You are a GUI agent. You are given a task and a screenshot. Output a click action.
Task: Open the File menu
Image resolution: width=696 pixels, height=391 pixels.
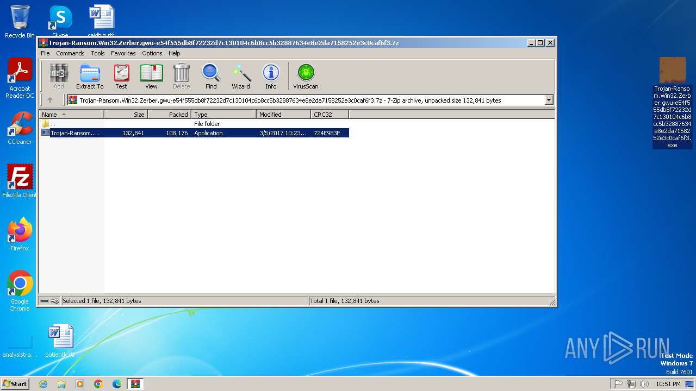tap(45, 53)
